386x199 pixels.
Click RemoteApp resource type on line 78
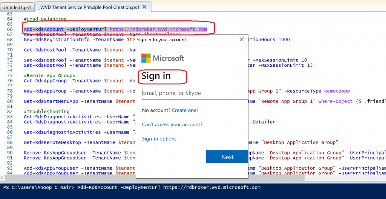point(337,91)
